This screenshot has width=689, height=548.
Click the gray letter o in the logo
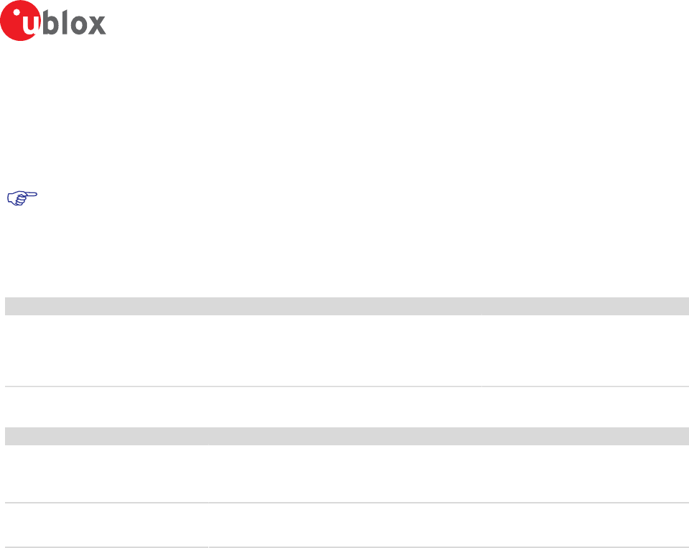pyautogui.click(x=80, y=24)
